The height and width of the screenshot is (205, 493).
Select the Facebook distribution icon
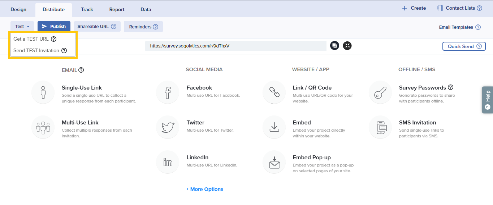pos(168,92)
